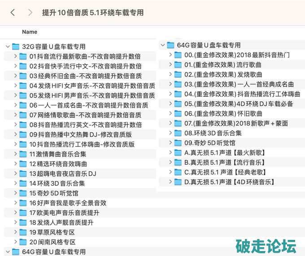
Task: Click folder icon of 01抖音流行最新歌曲
Action: click(23, 56)
